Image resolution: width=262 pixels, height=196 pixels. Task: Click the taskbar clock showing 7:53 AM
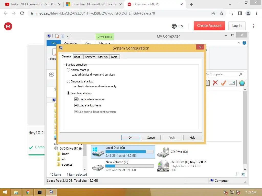(251, 192)
